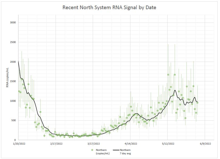This screenshot has height=159, width=220.
Task: Click the 7 day avg line's mid-May peak
Action: [175, 90]
